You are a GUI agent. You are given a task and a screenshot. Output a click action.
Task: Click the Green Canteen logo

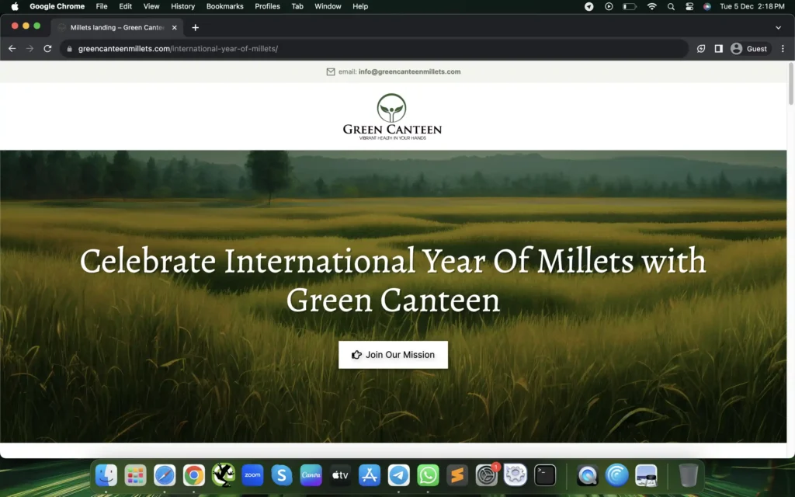[392, 116]
